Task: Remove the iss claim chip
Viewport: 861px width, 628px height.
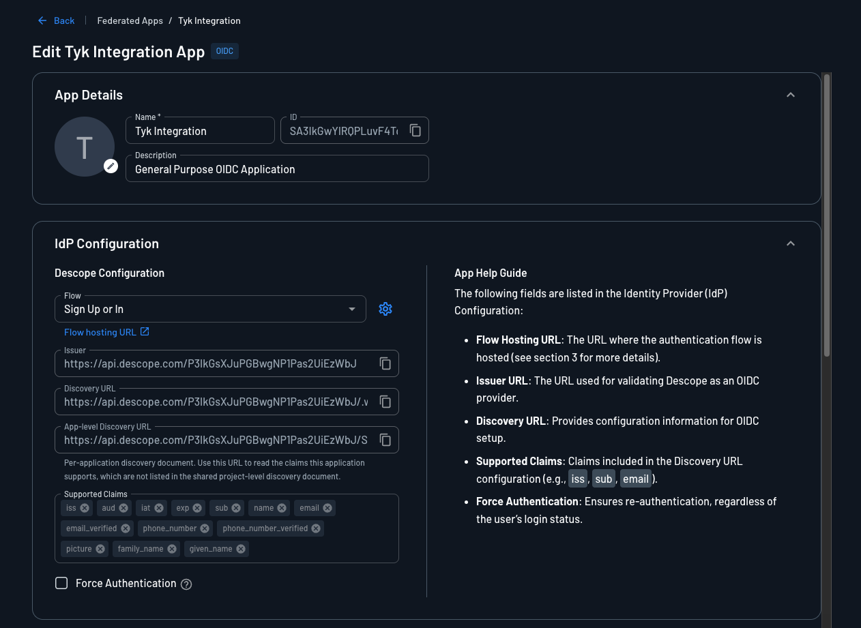Action: [85, 508]
